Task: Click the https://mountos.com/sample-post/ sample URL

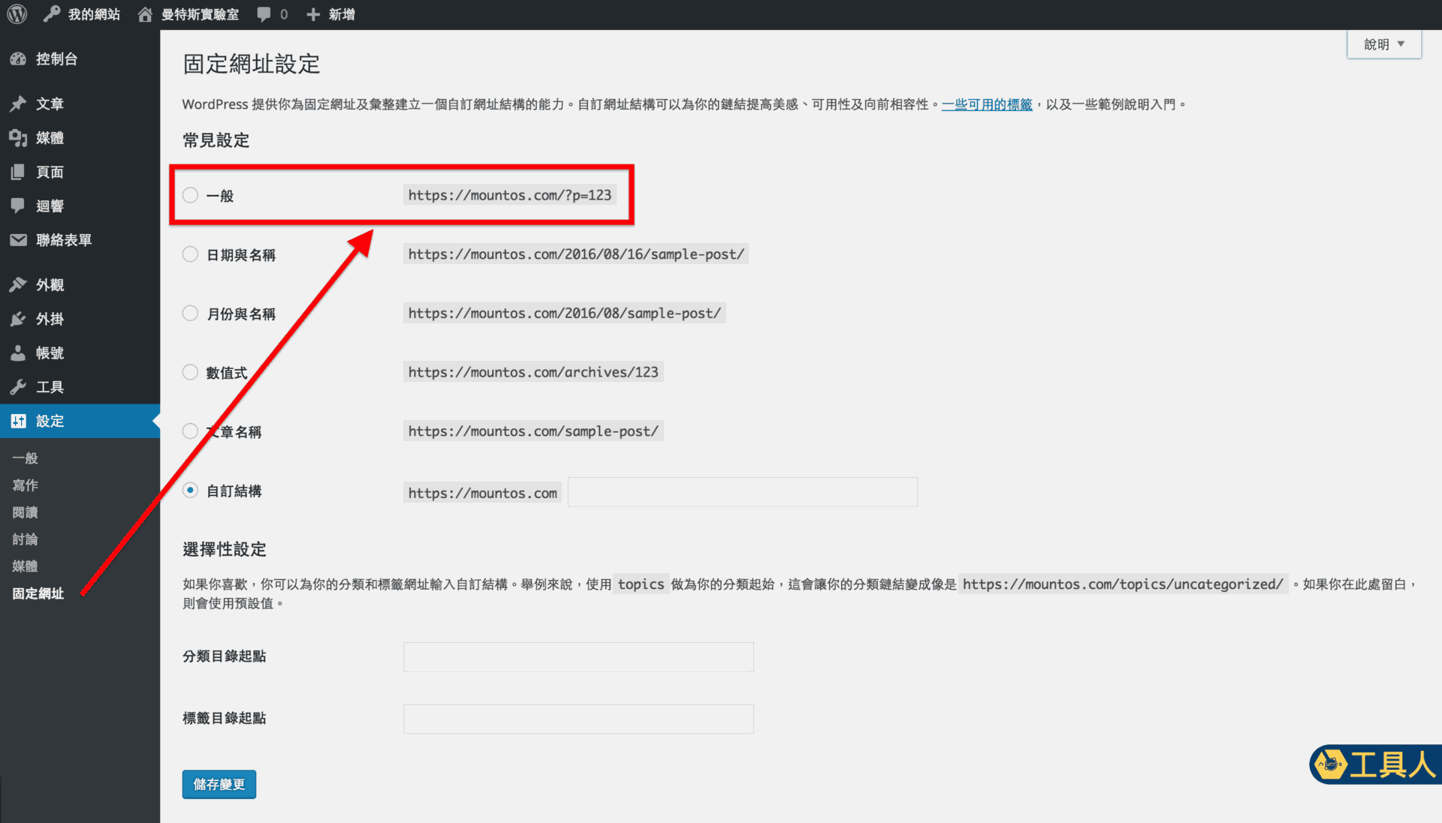Action: [x=533, y=431]
